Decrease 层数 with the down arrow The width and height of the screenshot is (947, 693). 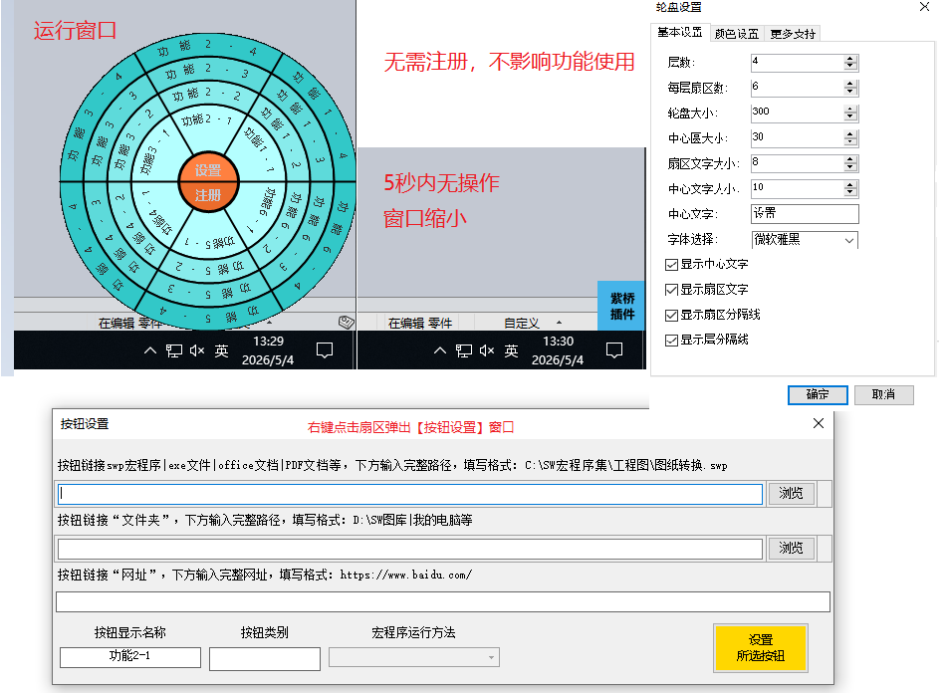tap(851, 66)
